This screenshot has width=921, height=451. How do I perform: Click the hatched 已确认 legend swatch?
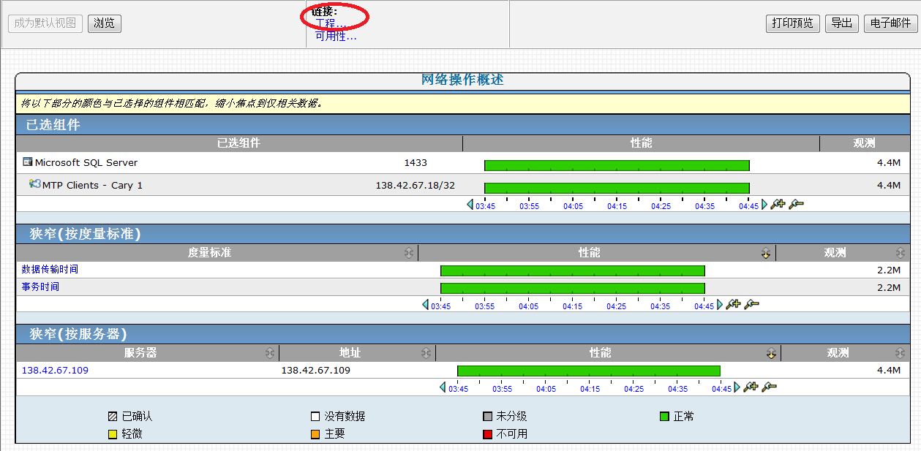[113, 417]
